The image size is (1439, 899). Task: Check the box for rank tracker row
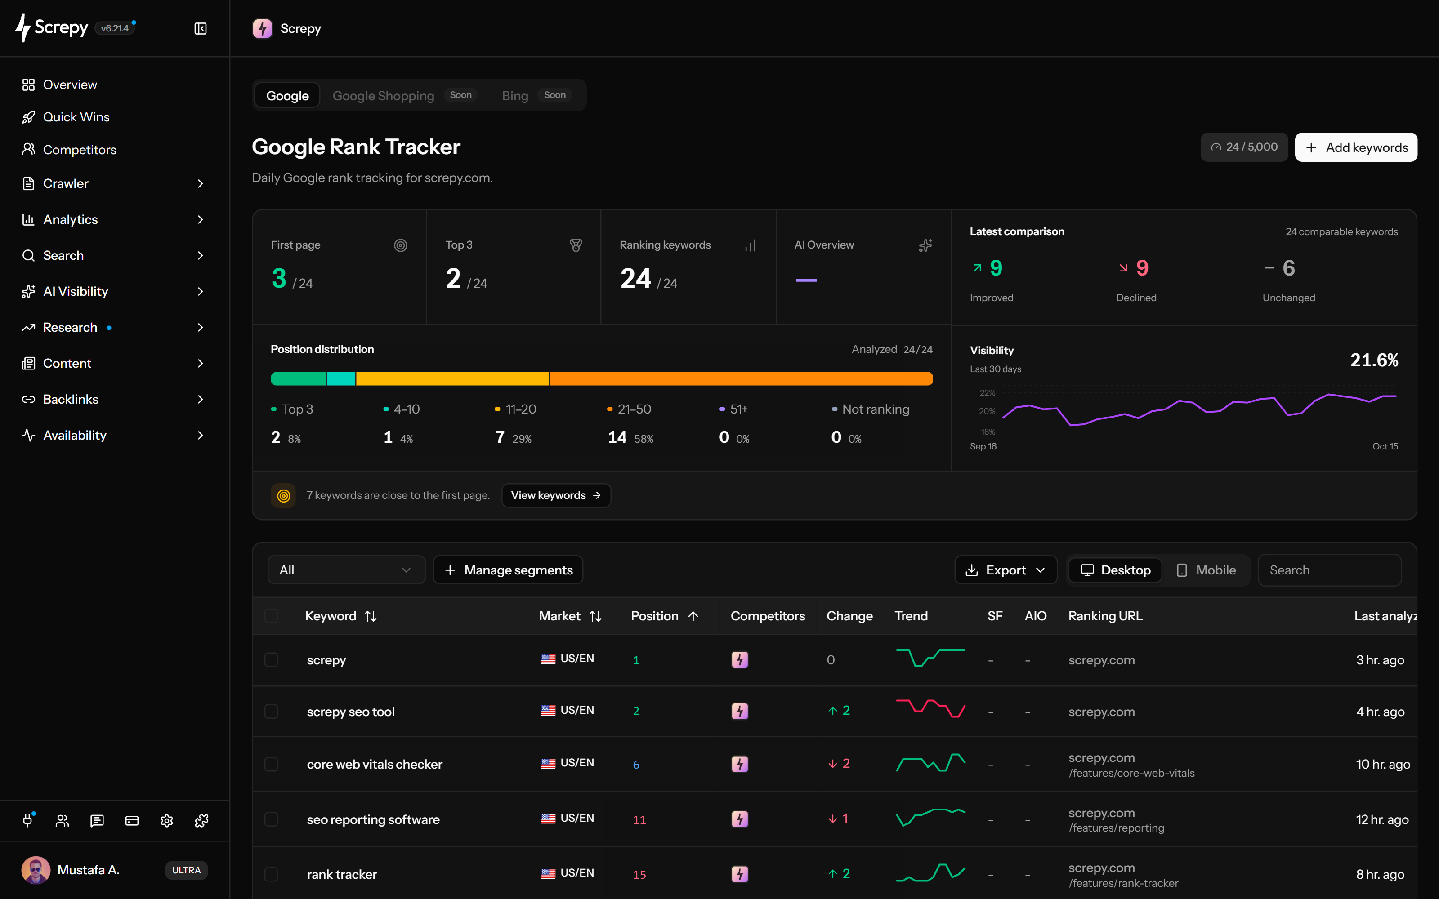[x=271, y=874]
